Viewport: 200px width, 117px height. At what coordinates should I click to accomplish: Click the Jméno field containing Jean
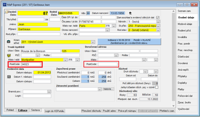(33, 24)
